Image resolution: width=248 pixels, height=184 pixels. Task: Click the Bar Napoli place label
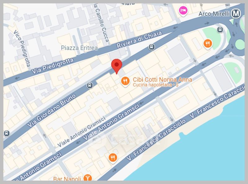point(67,179)
